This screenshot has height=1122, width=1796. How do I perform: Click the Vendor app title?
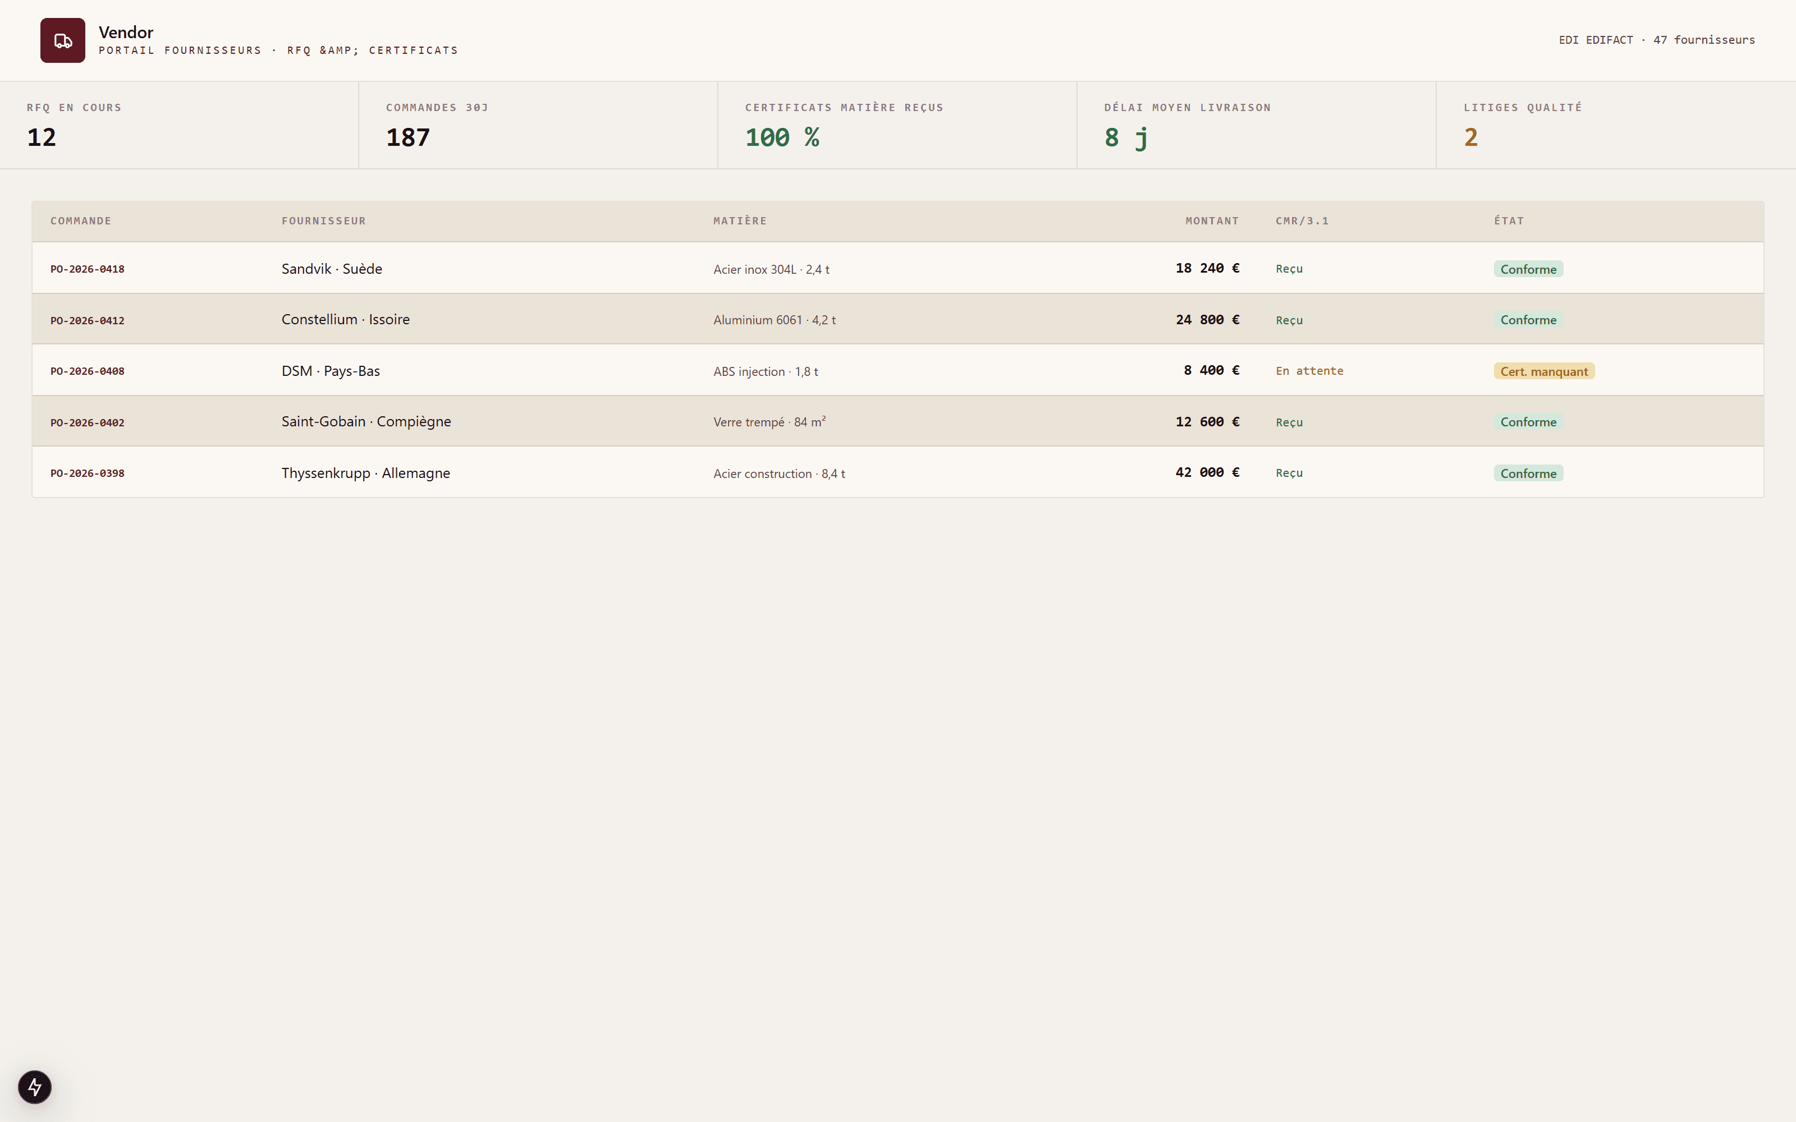click(126, 32)
